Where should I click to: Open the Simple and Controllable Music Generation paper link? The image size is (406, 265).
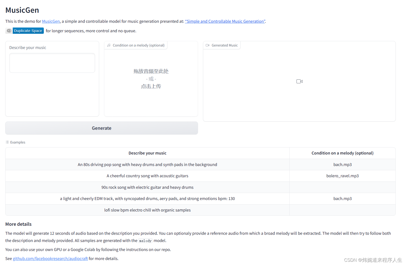[225, 21]
